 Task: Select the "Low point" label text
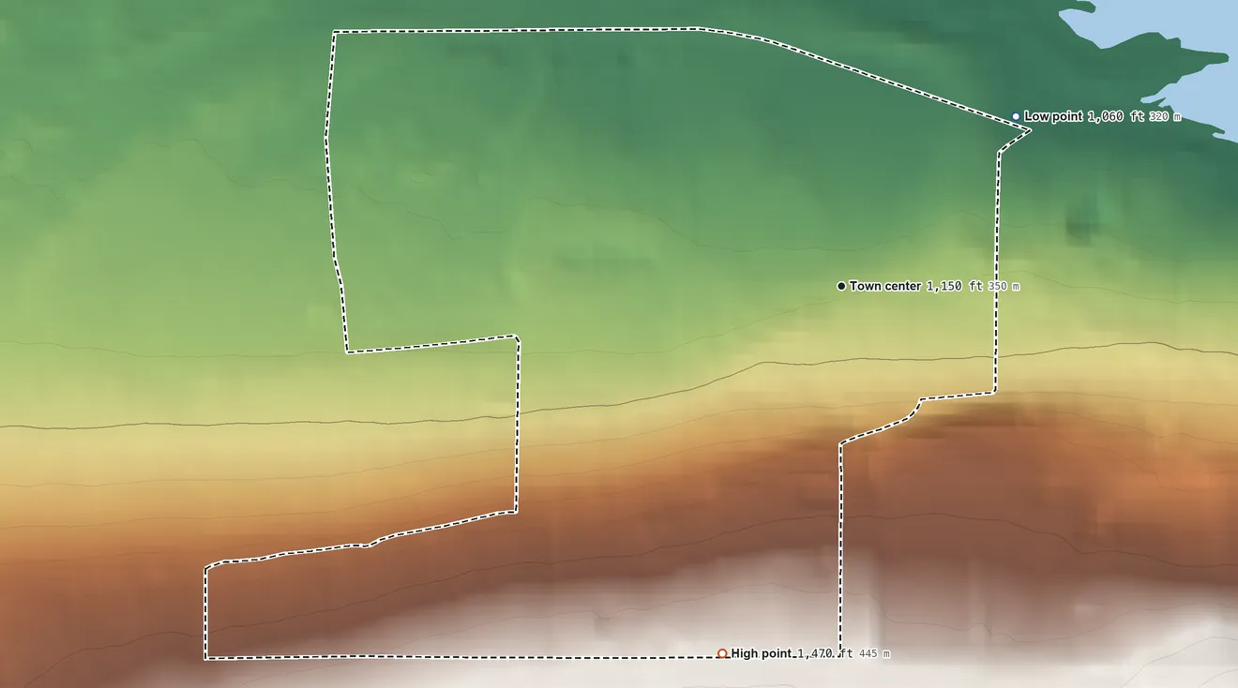1053,116
